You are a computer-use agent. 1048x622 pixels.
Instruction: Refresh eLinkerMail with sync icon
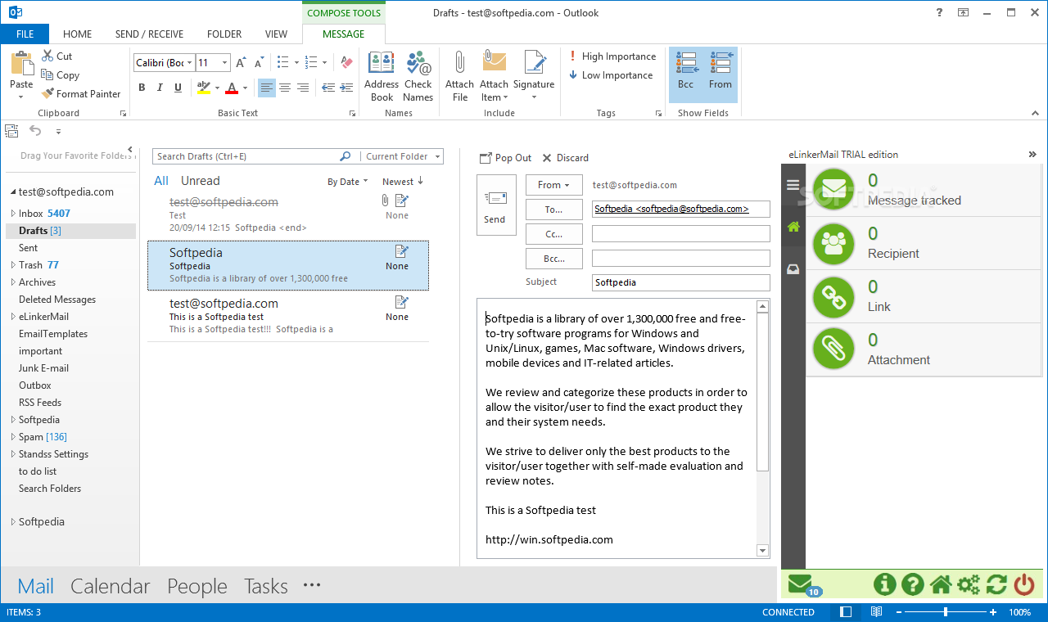click(x=996, y=584)
